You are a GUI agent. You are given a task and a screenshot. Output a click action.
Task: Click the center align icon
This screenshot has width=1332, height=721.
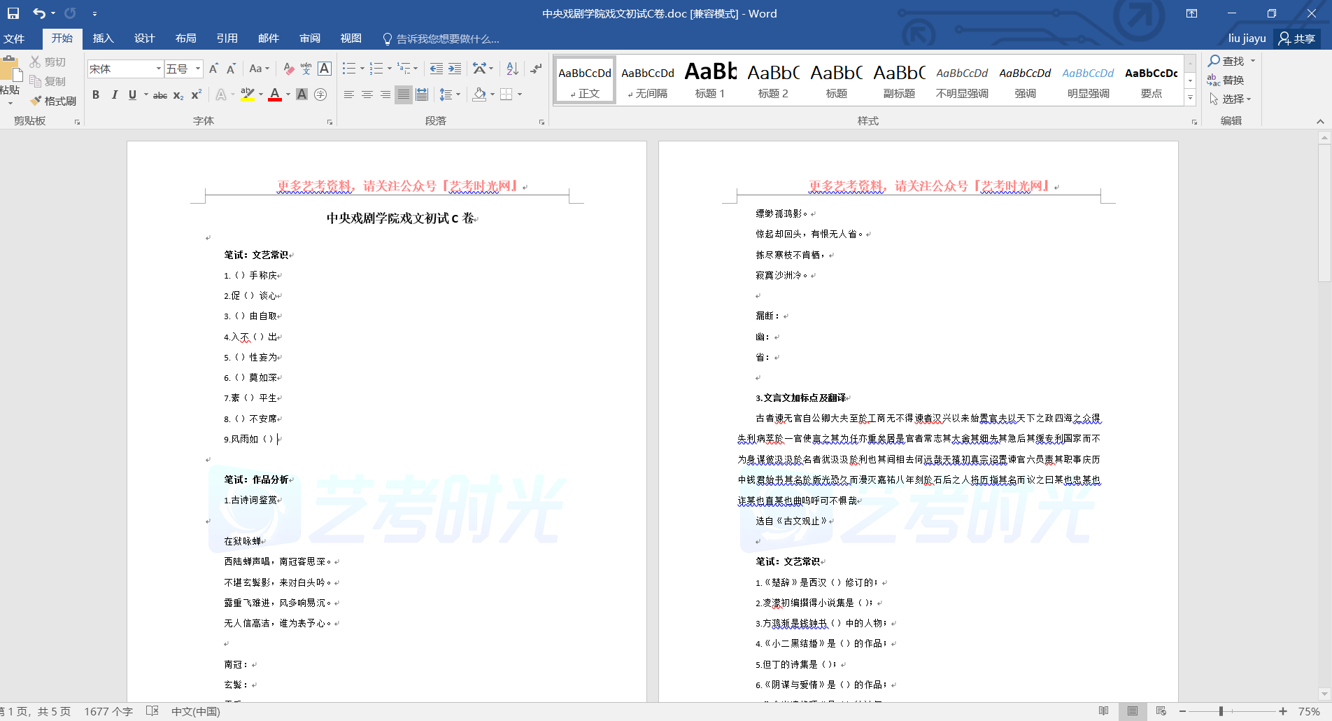pyautogui.click(x=367, y=94)
